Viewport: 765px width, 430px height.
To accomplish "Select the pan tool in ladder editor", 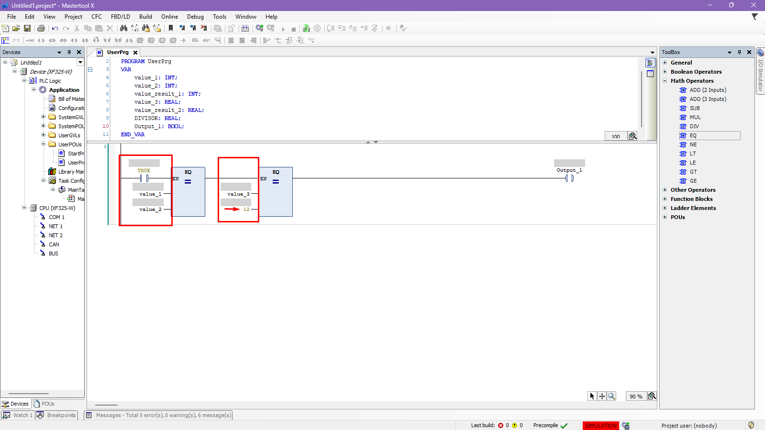I will point(602,396).
